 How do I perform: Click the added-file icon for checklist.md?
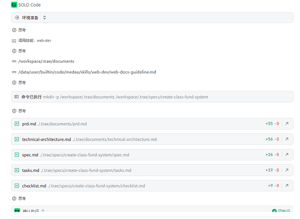tap(17, 186)
